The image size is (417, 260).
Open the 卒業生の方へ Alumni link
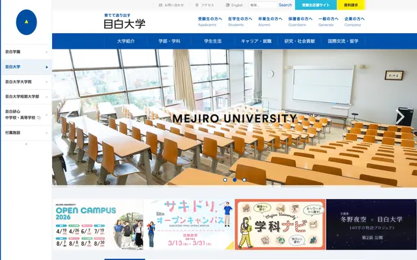tap(270, 21)
